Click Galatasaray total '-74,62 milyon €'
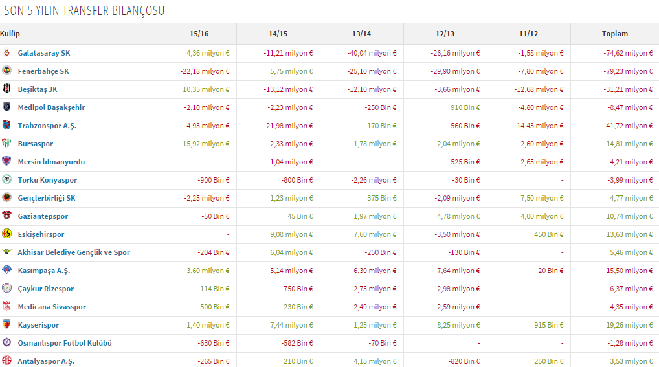The height and width of the screenshot is (367, 659). (628, 53)
